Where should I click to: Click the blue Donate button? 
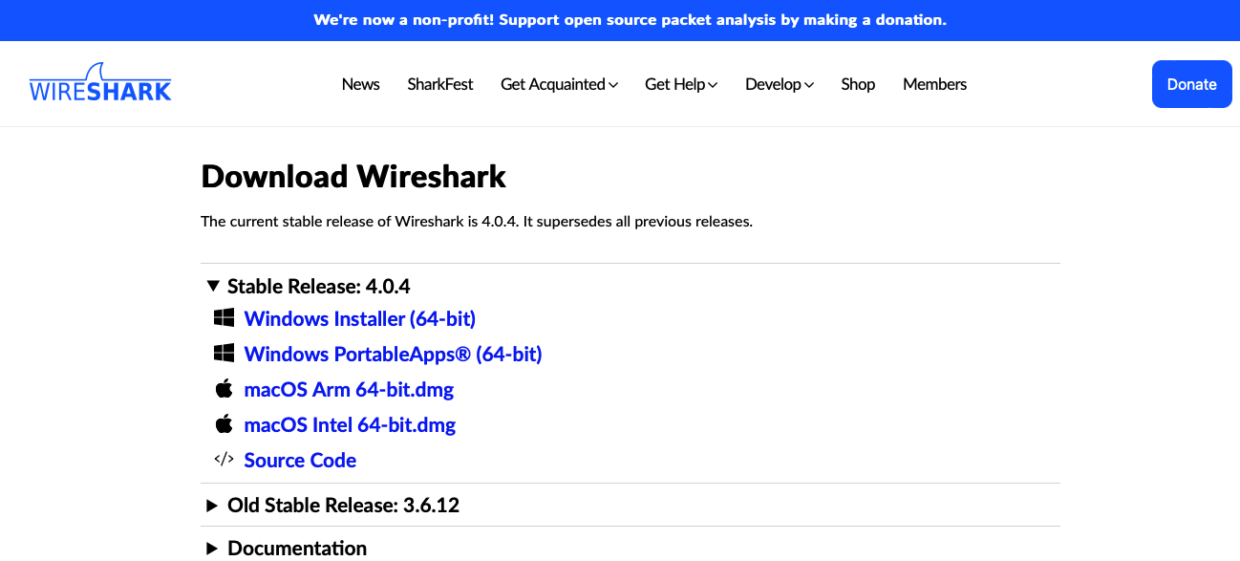[1191, 84]
